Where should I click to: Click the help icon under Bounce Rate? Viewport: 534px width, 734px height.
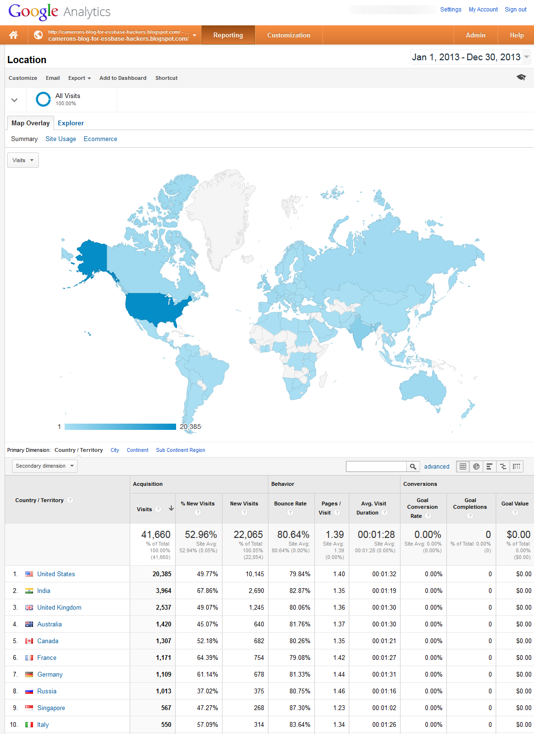(x=290, y=513)
